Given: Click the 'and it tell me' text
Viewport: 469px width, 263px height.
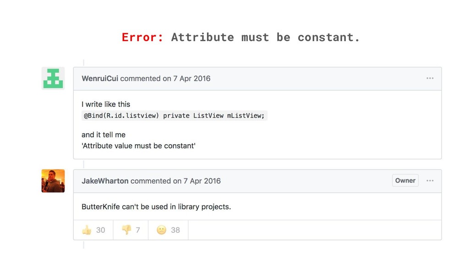Looking at the screenshot, I should (x=104, y=135).
